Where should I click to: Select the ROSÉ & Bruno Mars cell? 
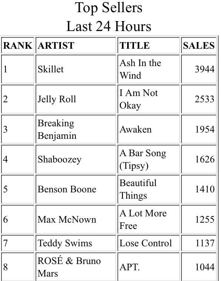coord(76,267)
